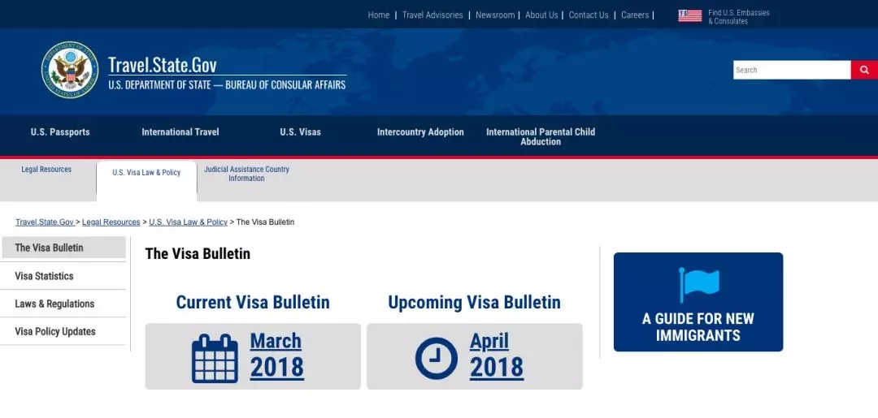Click the Travel.State.Gov site title
The height and width of the screenshot is (418, 878).
point(163,65)
